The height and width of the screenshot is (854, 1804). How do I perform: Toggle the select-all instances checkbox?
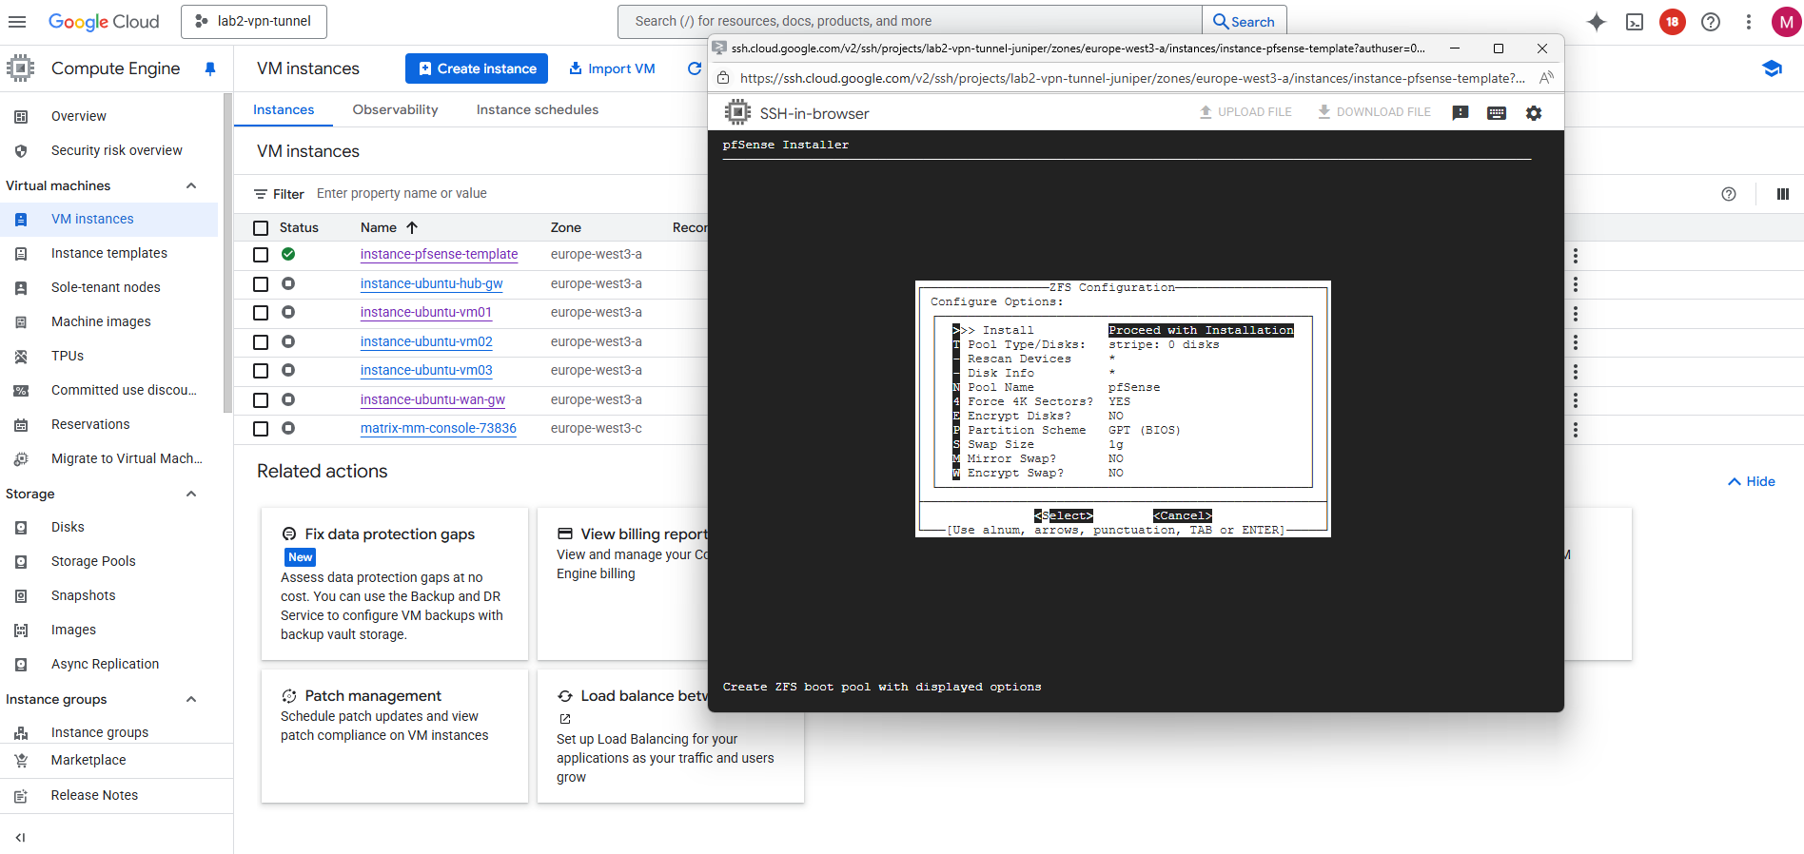pos(261,228)
